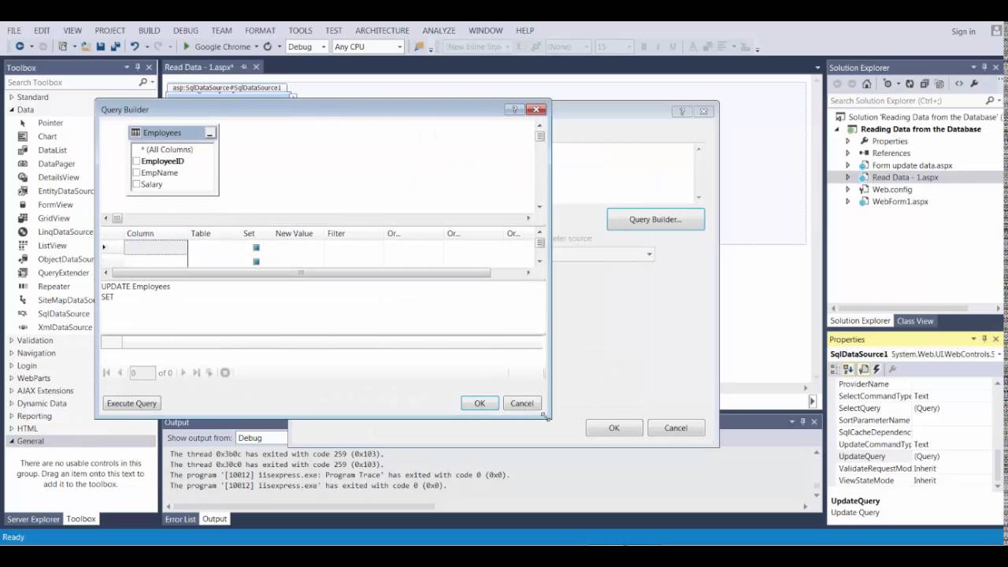Select Read Data - 1.aspx in Solution Explorer
1008x567 pixels.
point(905,177)
